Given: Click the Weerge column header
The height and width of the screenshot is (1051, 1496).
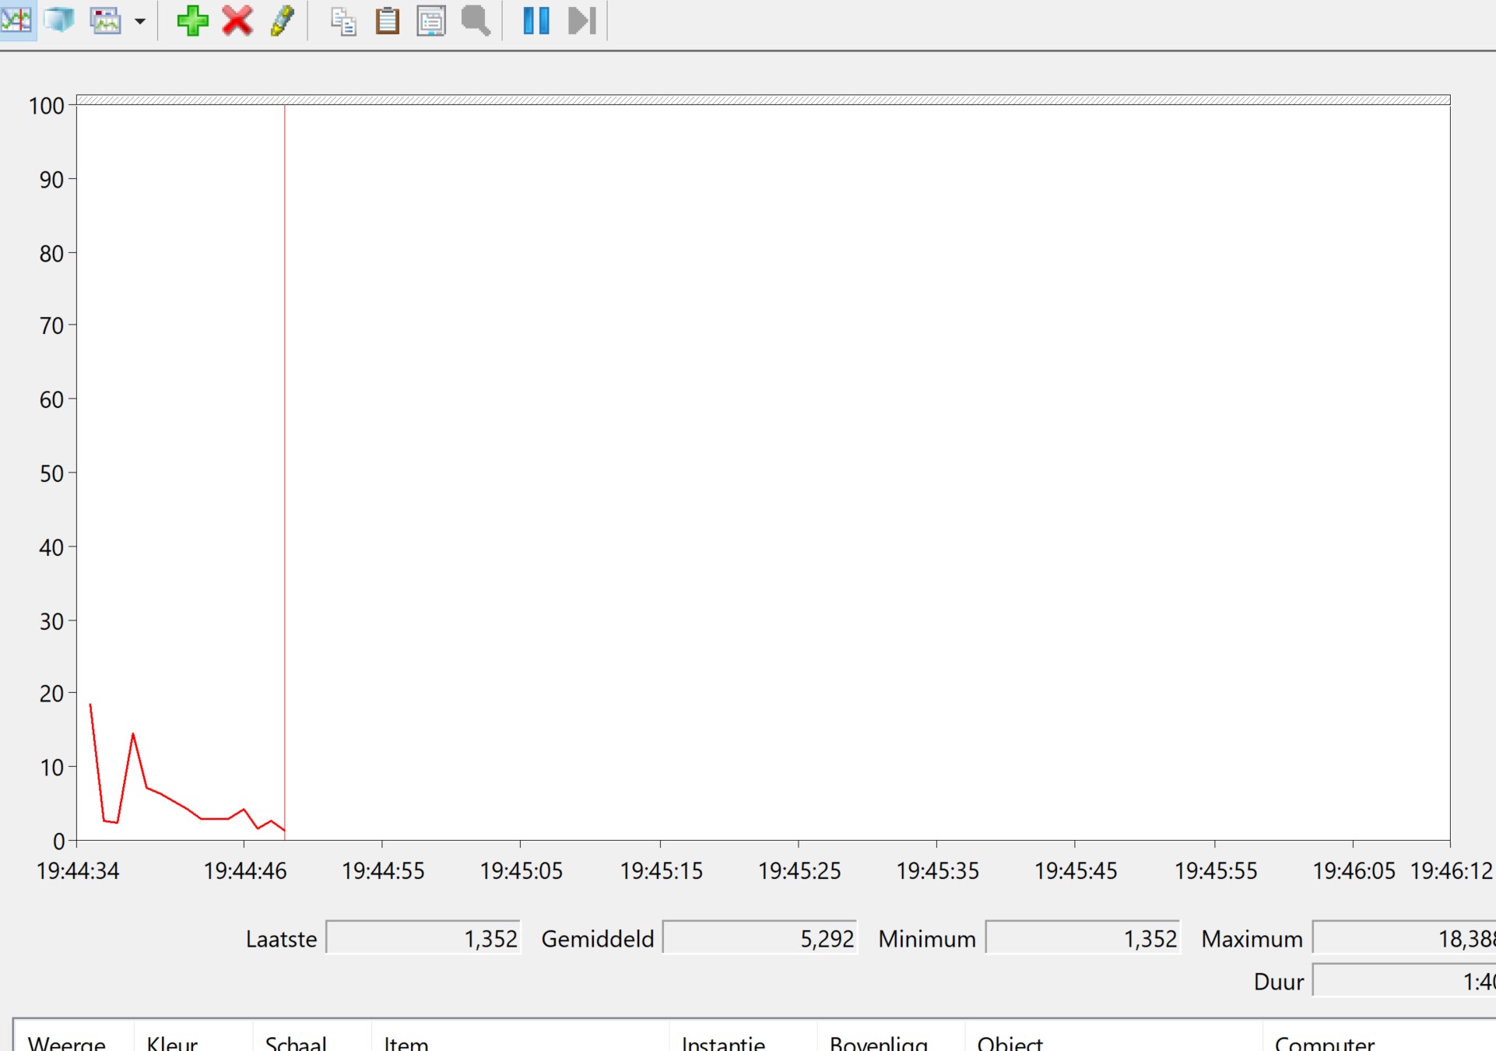Looking at the screenshot, I should [x=67, y=1042].
